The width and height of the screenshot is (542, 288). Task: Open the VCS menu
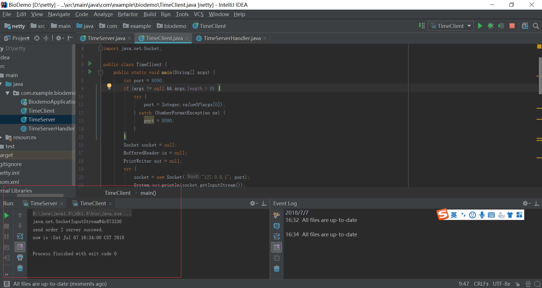click(x=198, y=14)
